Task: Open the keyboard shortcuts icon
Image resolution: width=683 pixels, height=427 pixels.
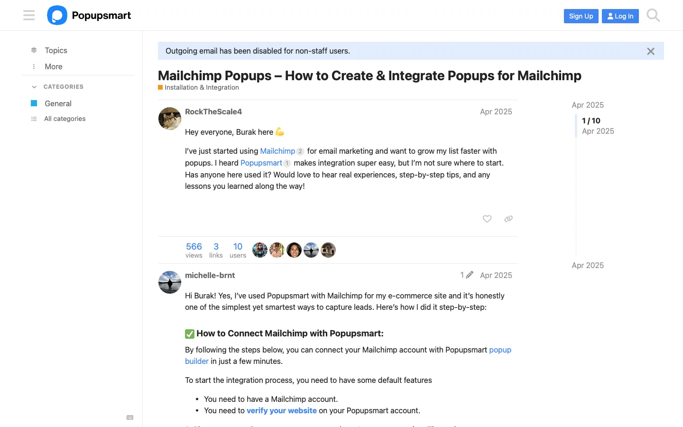Action: [130, 418]
